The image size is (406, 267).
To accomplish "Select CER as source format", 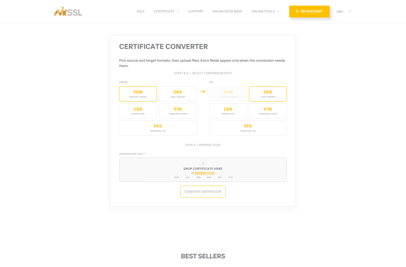I will tap(138, 111).
